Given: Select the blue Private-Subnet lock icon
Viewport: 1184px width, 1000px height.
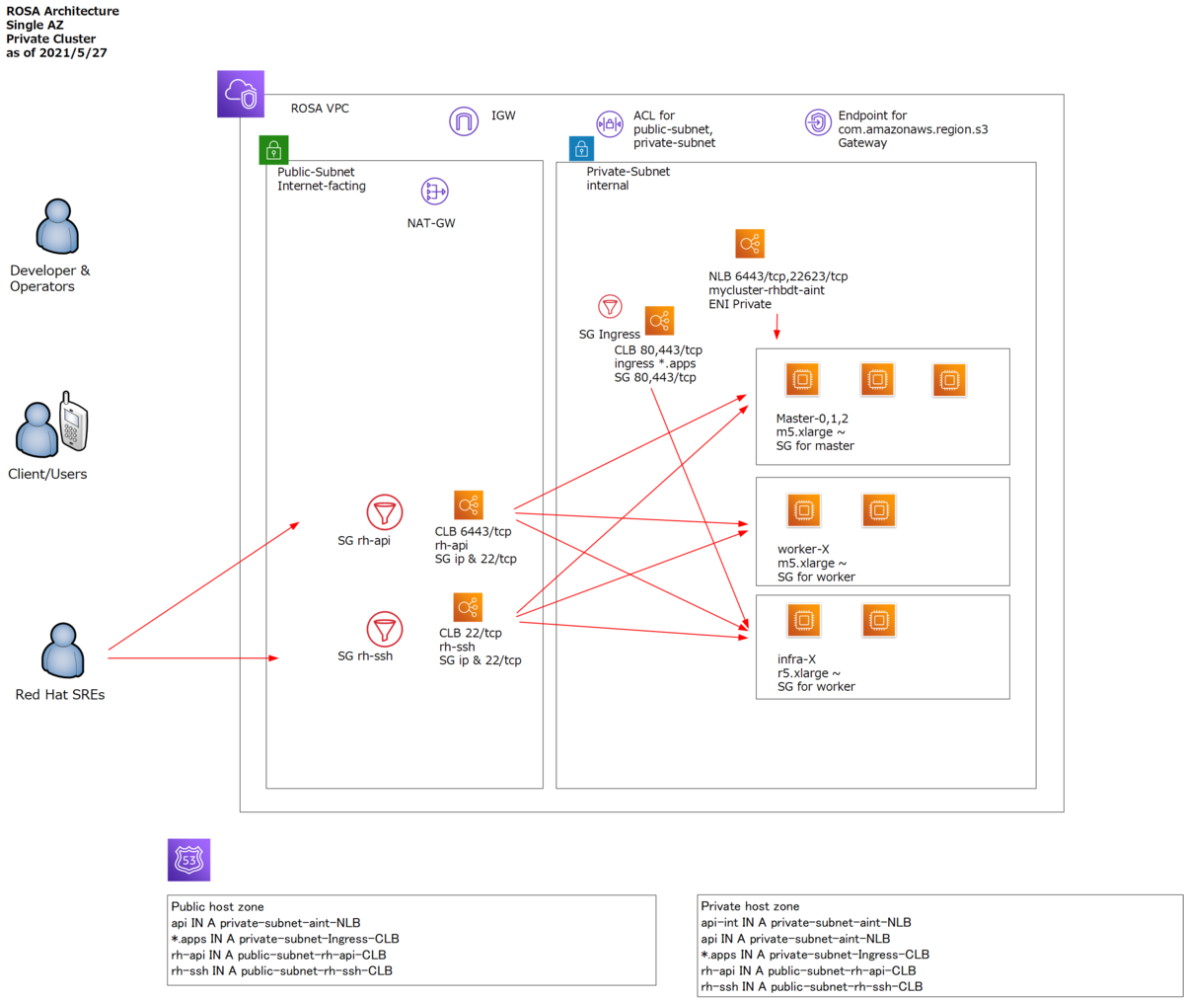Looking at the screenshot, I should (582, 149).
